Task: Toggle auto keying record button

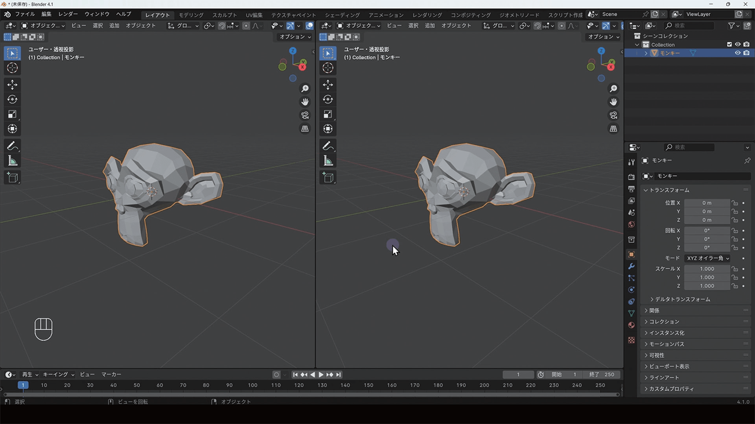Action: pos(276,375)
